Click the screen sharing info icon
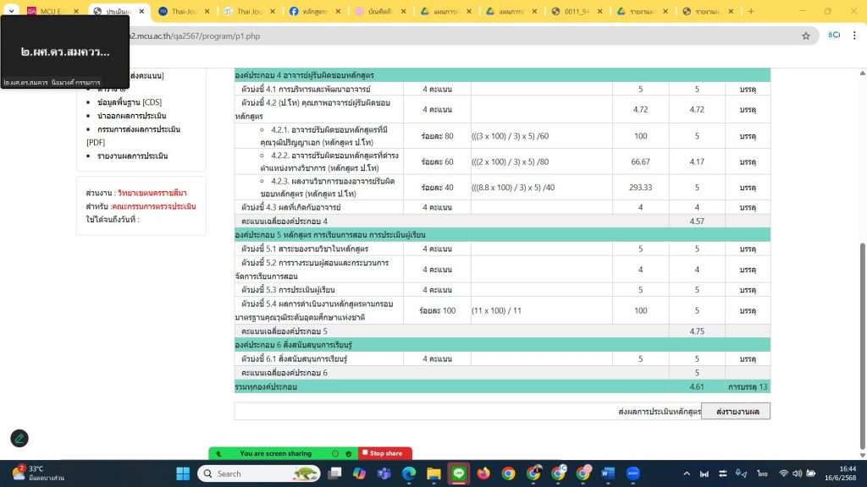This screenshot has width=867, height=487. tap(335, 453)
